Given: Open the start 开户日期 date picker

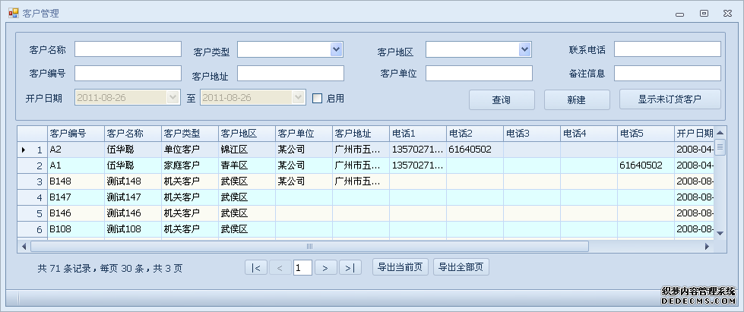Looking at the screenshot, I should point(172,97).
